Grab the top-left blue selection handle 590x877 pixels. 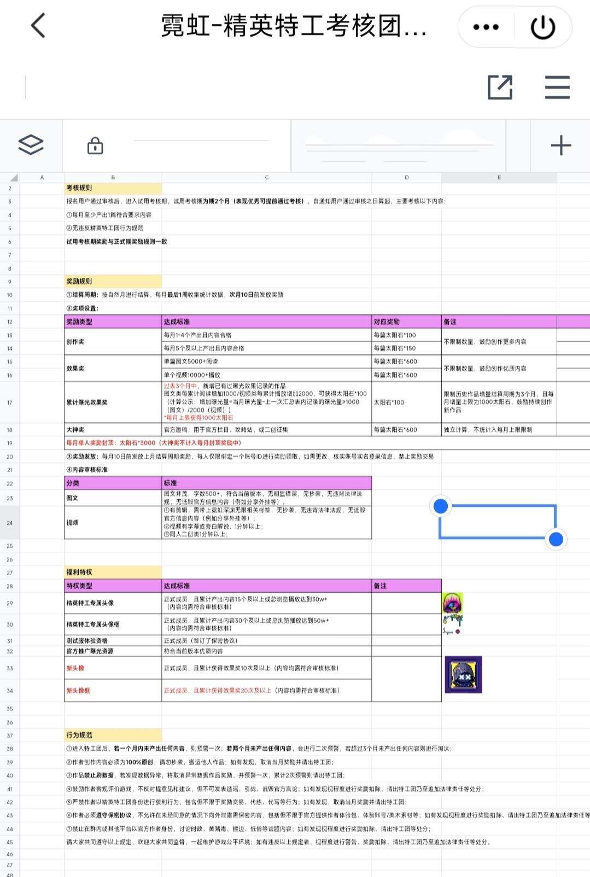[441, 506]
